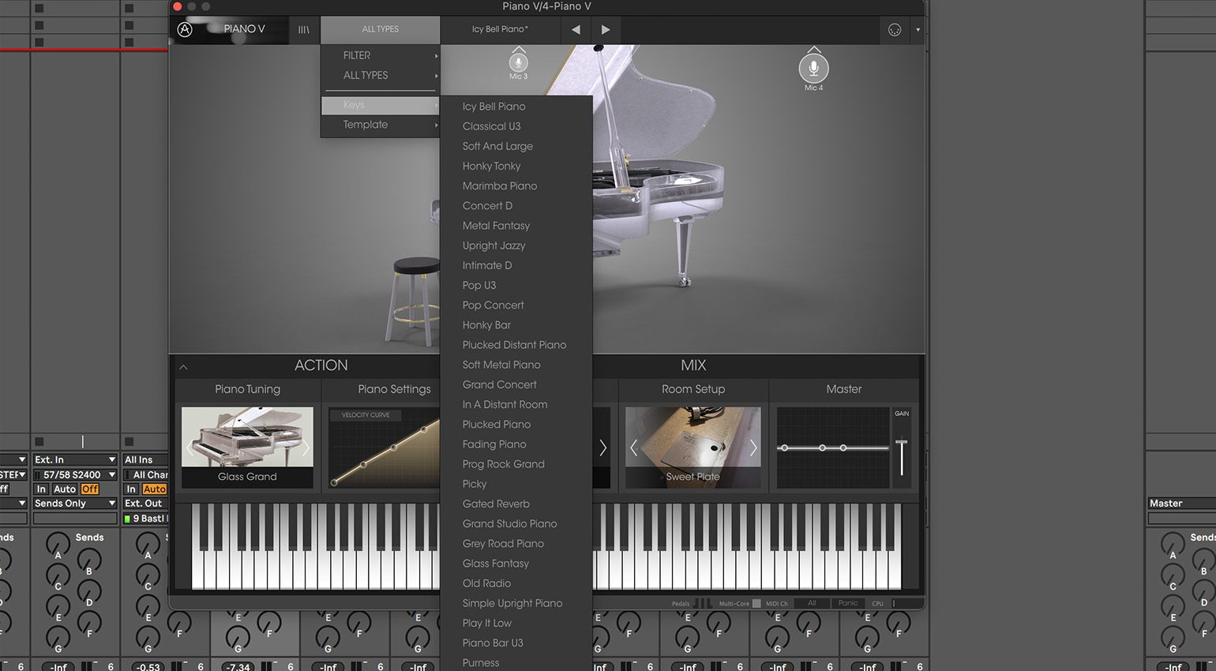
Task: Expand arrow beside the MIDI settings icon
Action: click(918, 30)
